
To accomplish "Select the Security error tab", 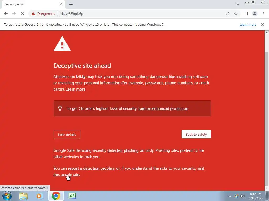I will (34, 5).
